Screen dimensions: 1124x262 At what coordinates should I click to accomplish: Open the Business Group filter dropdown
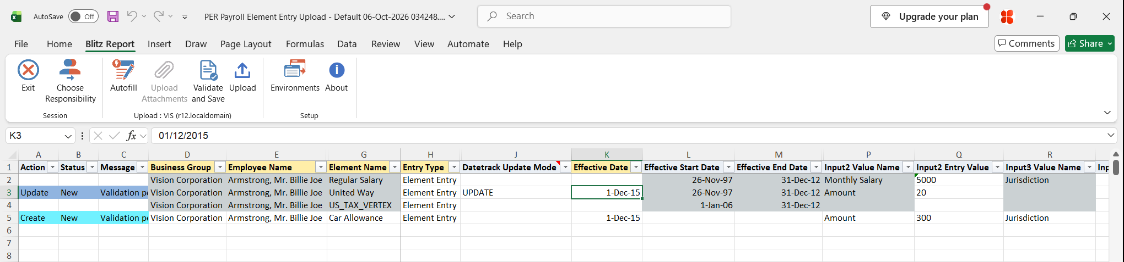point(220,167)
